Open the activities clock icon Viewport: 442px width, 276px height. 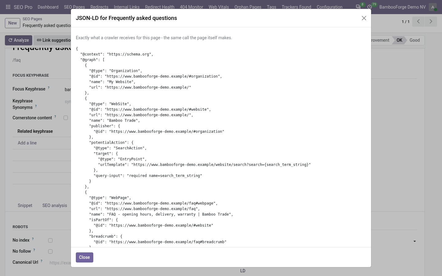coord(370,7)
